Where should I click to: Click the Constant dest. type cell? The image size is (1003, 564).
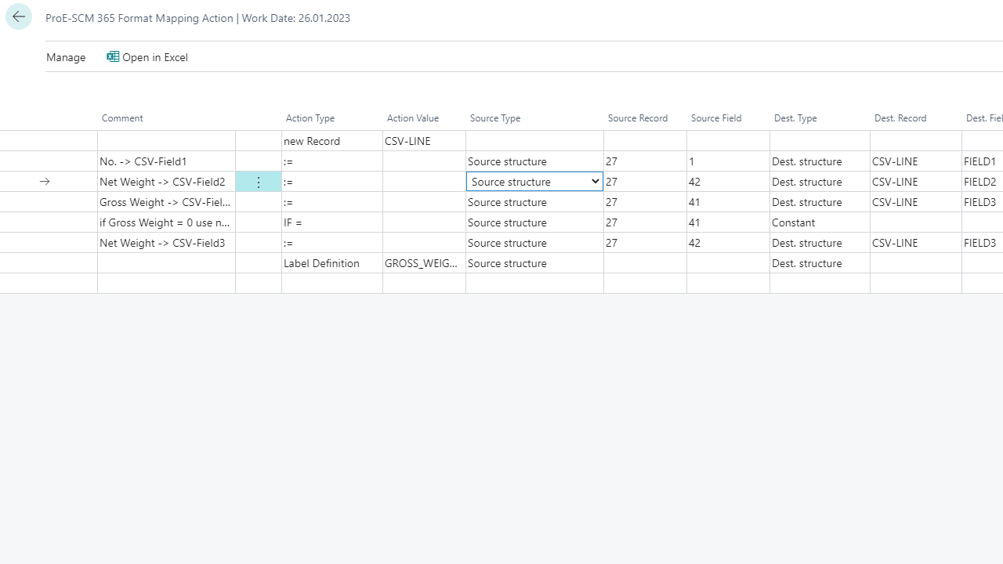pos(820,222)
